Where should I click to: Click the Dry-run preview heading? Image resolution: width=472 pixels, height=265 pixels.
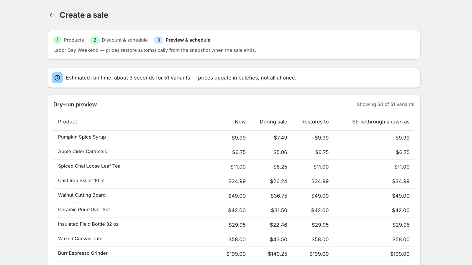coord(75,105)
